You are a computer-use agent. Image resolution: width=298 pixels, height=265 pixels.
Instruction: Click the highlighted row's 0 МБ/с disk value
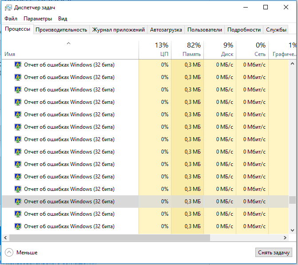(x=224, y=202)
